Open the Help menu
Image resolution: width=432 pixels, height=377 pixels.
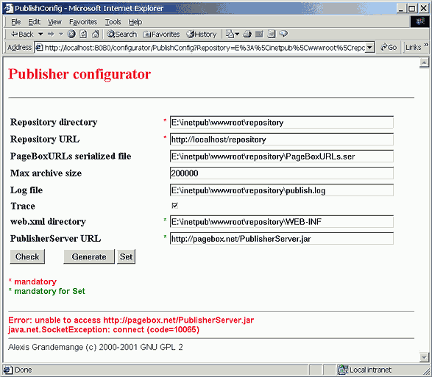135,22
